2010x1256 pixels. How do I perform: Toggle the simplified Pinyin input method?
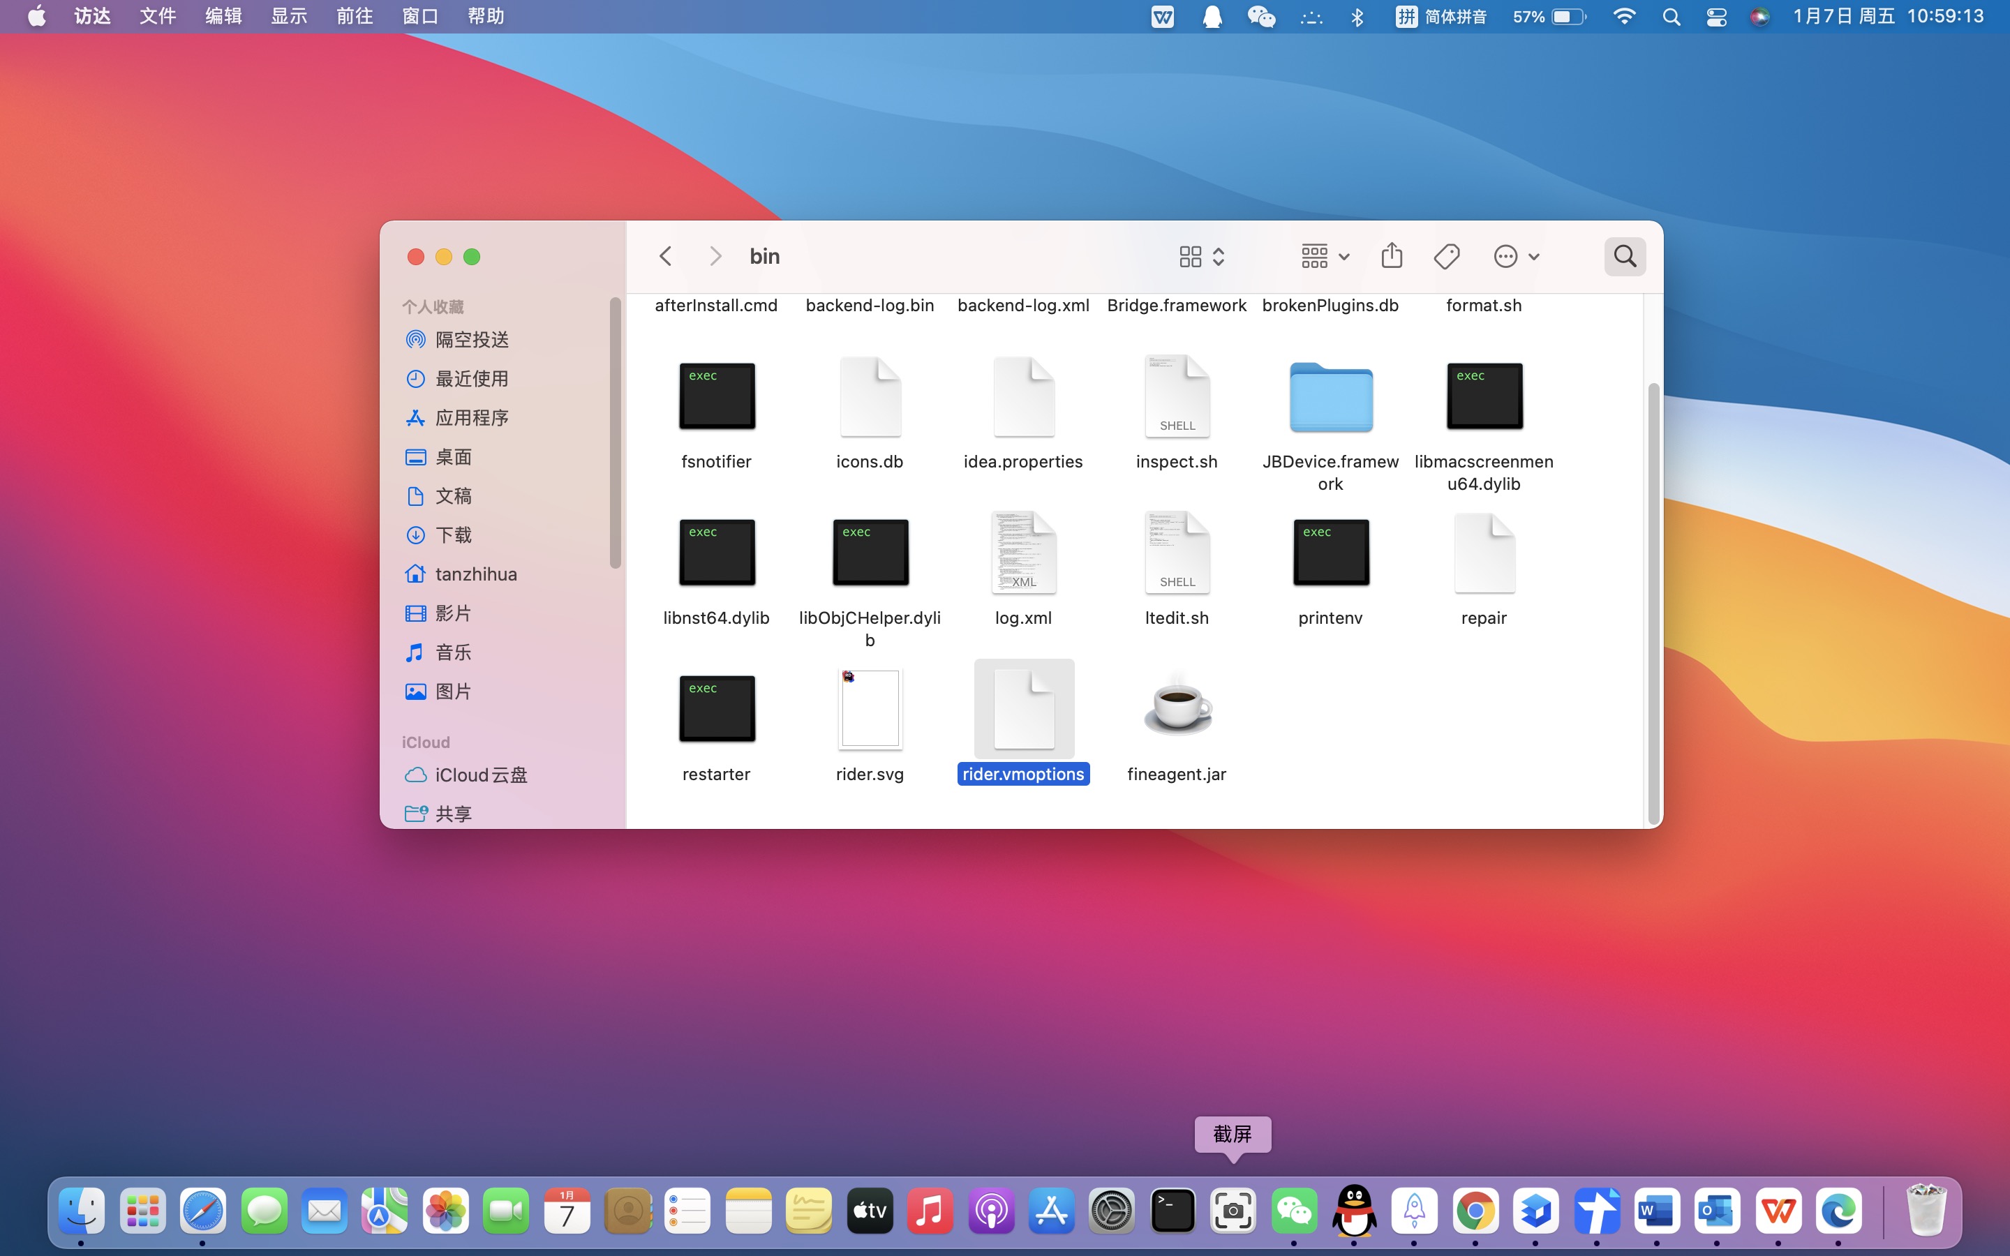[x=1441, y=17]
